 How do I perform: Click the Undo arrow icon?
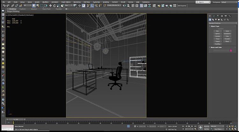tap(4, 6)
